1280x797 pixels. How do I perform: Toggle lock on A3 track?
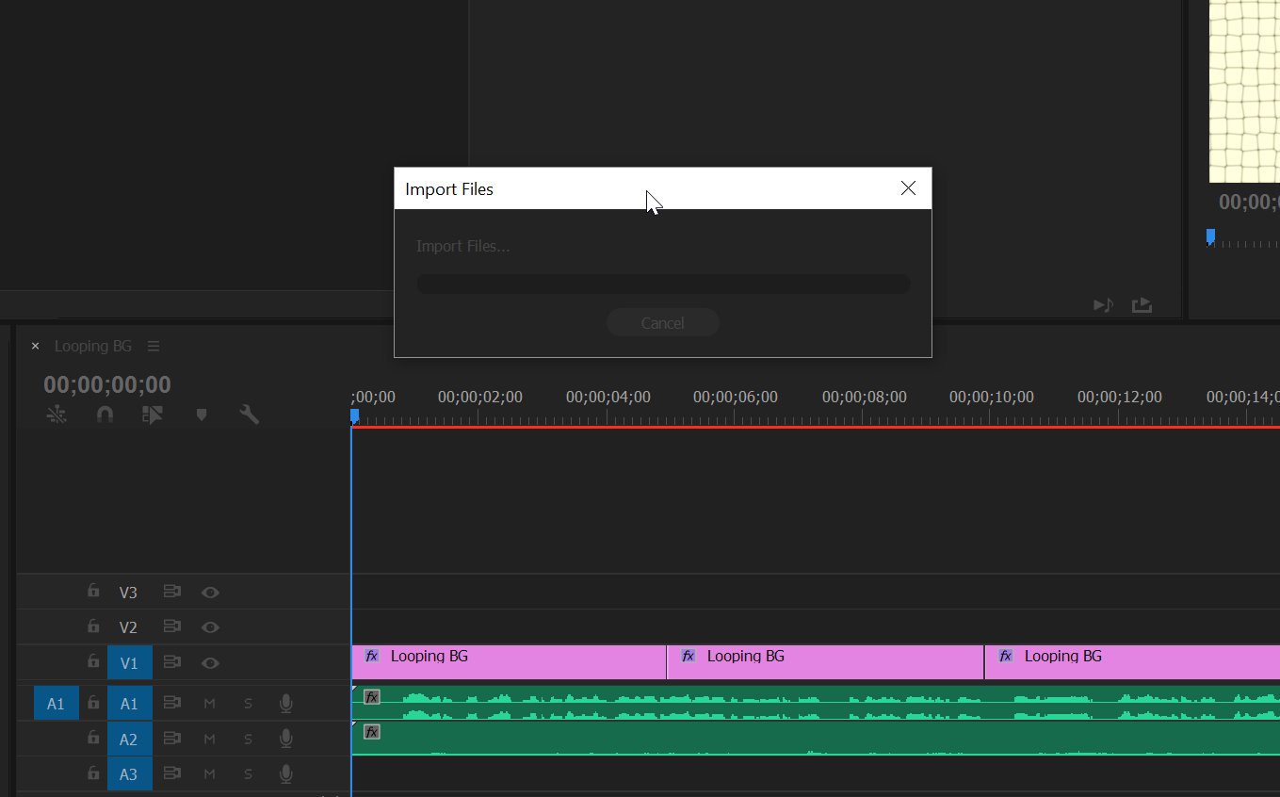(93, 773)
